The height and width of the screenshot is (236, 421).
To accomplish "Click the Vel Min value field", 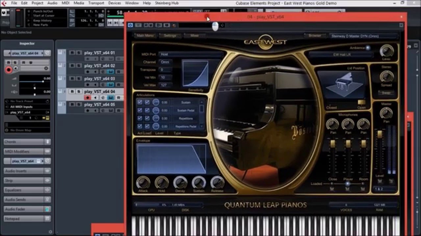I will pos(165,77).
